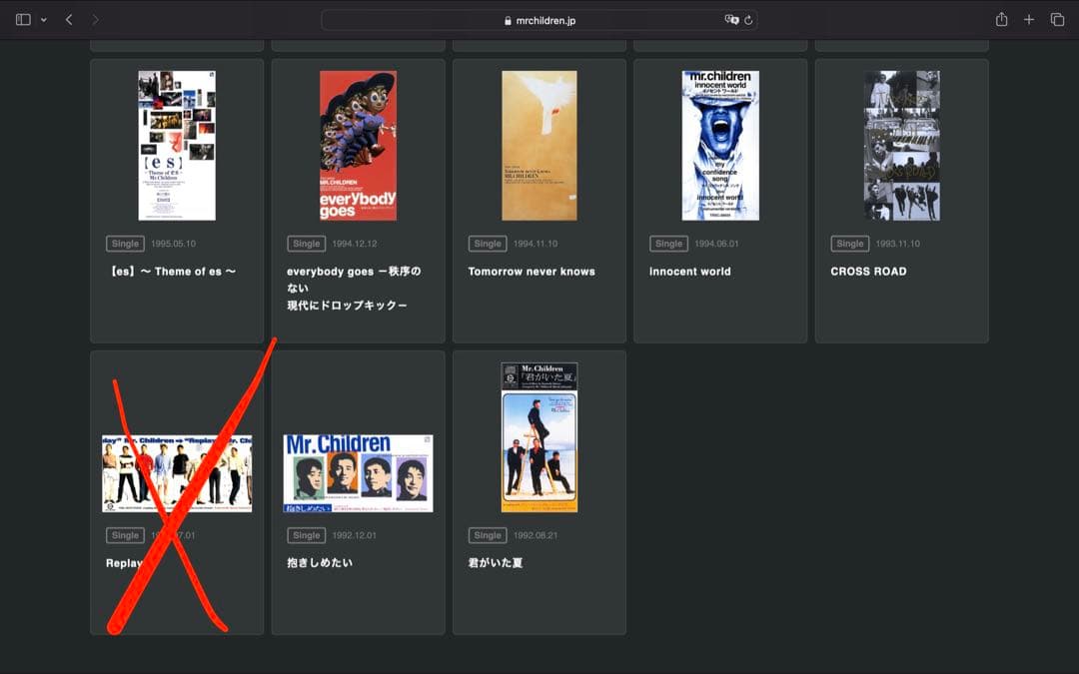
Task: Click the Single tag on CROSS ROAD
Action: point(850,244)
